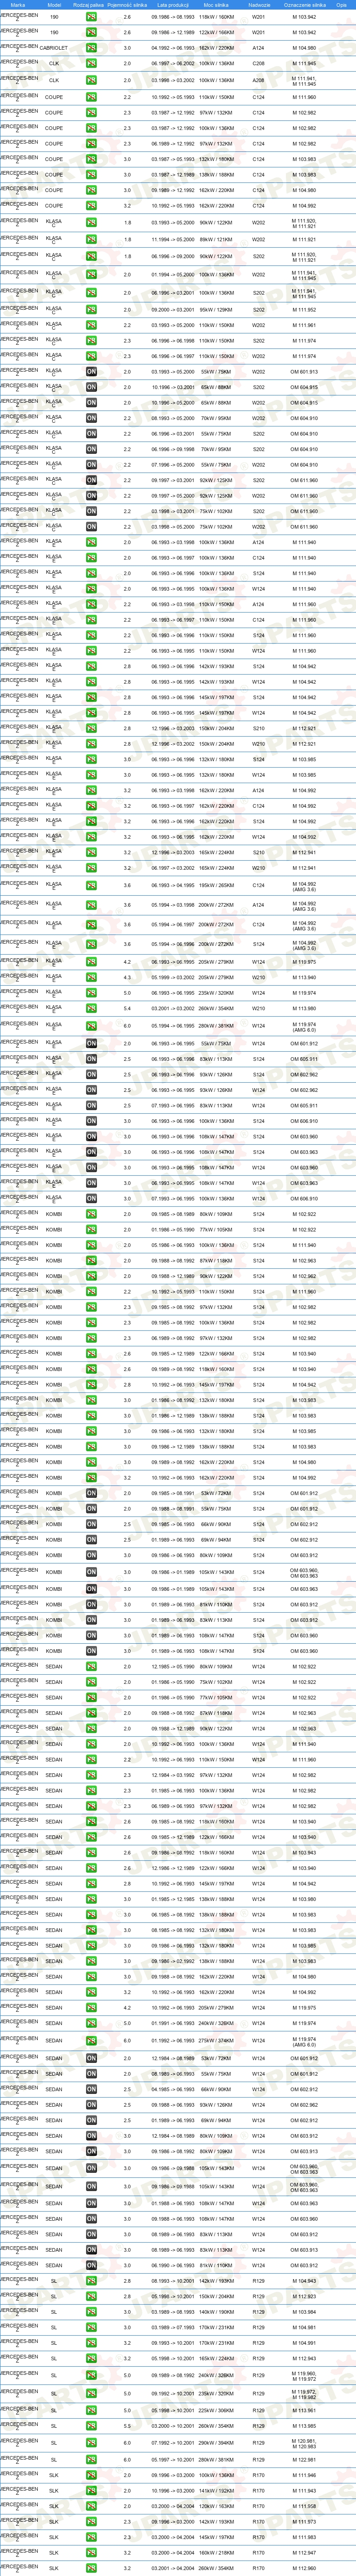The image size is (356, 2576).
Task: Select engine code M 111.958 cell
Action: [304, 2506]
